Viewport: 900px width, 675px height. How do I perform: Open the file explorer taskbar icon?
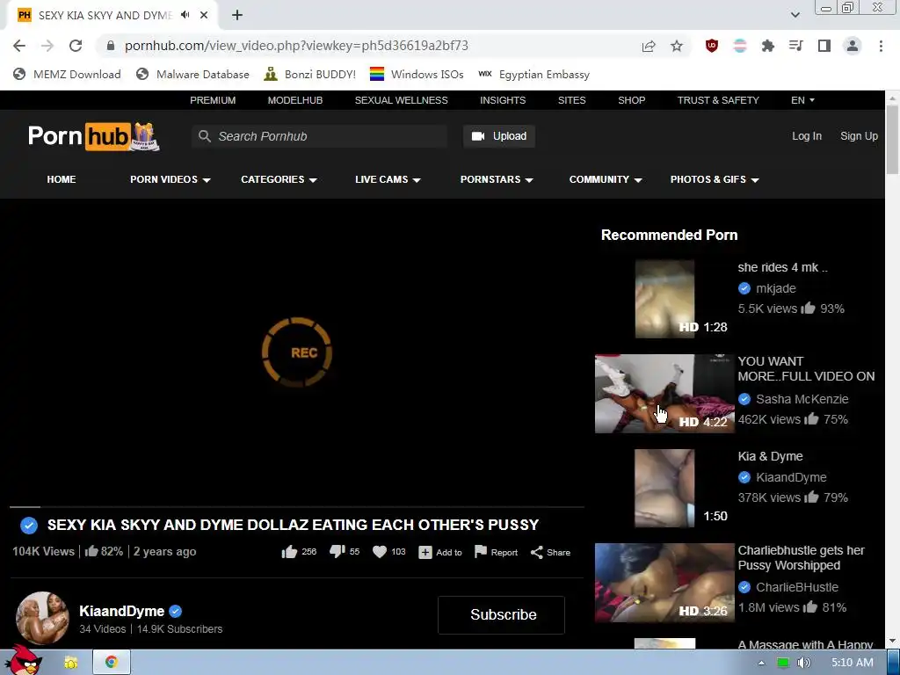(70, 663)
